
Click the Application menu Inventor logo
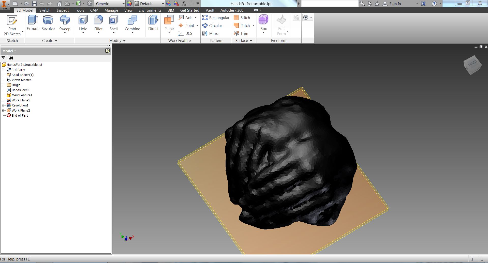5,5
